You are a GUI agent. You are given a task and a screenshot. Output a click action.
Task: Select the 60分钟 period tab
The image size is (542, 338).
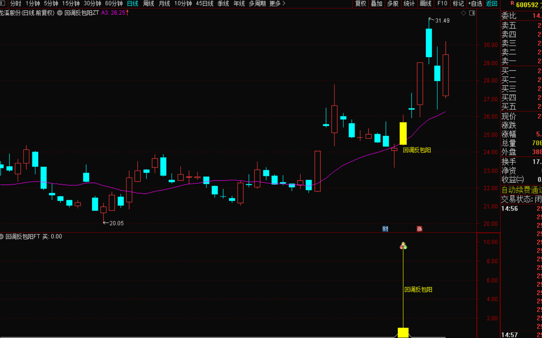[x=114, y=3]
